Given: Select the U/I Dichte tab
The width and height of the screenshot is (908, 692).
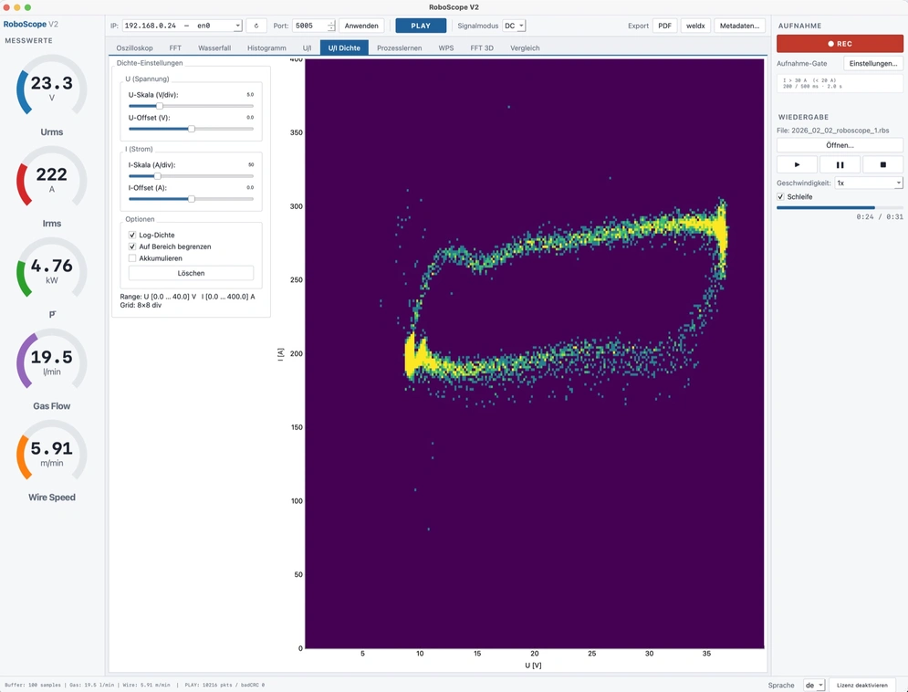Looking at the screenshot, I should click(x=344, y=48).
